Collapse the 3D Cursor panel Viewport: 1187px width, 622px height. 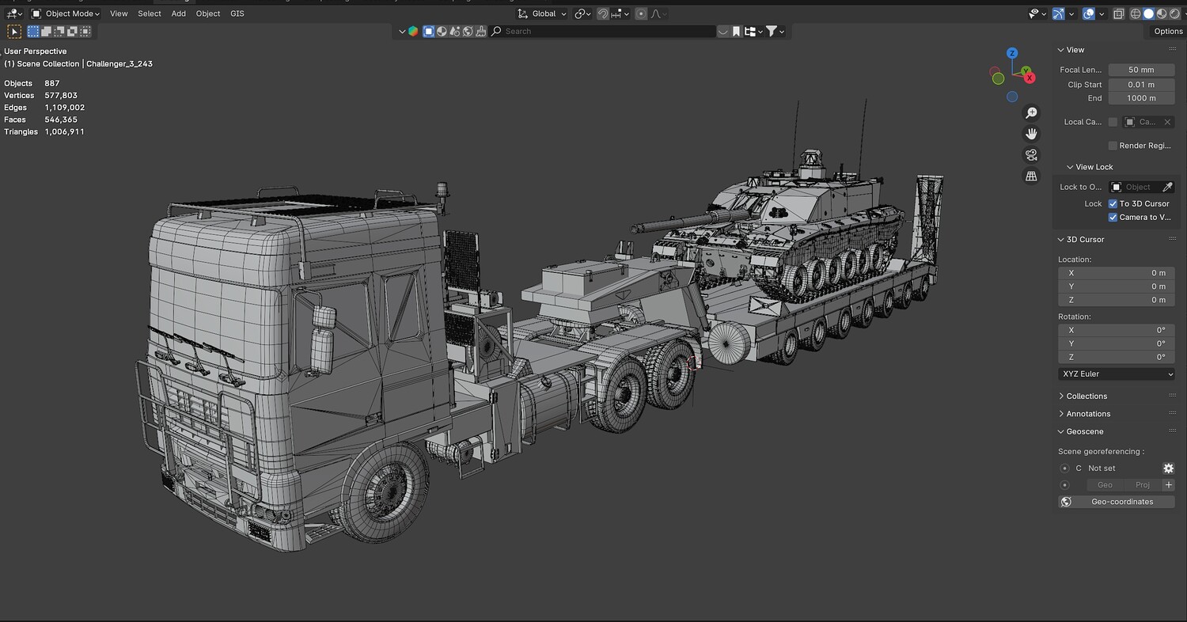coord(1081,239)
